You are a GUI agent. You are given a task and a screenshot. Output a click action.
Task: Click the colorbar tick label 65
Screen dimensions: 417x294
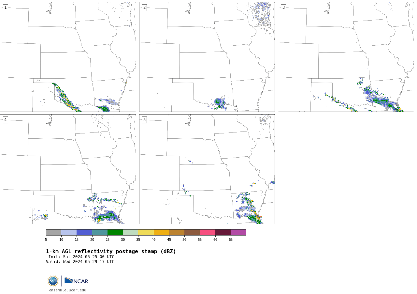click(231, 240)
